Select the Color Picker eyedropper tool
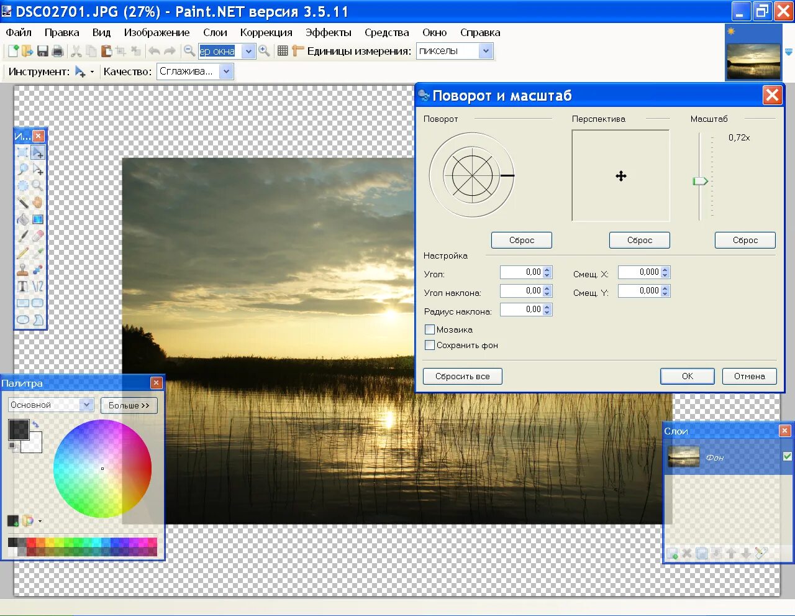Screen dimensions: 795x616 (38, 253)
